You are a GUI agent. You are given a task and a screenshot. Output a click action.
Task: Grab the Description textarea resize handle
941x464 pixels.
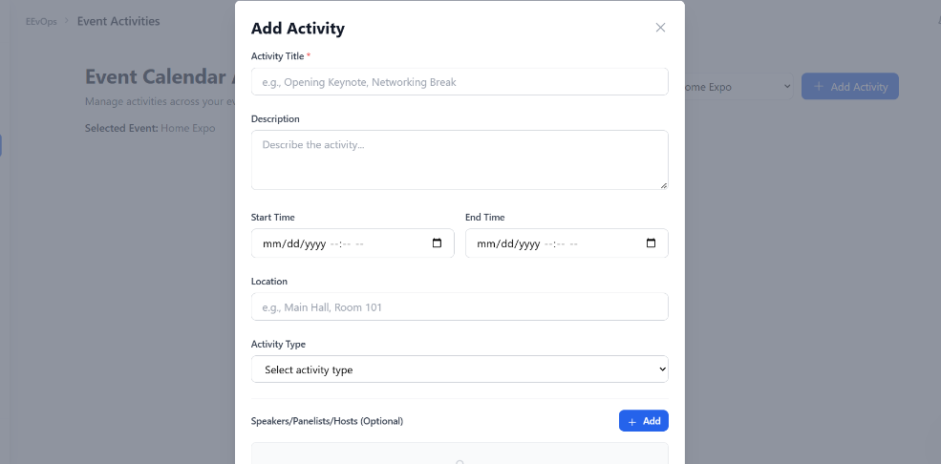[664, 186]
